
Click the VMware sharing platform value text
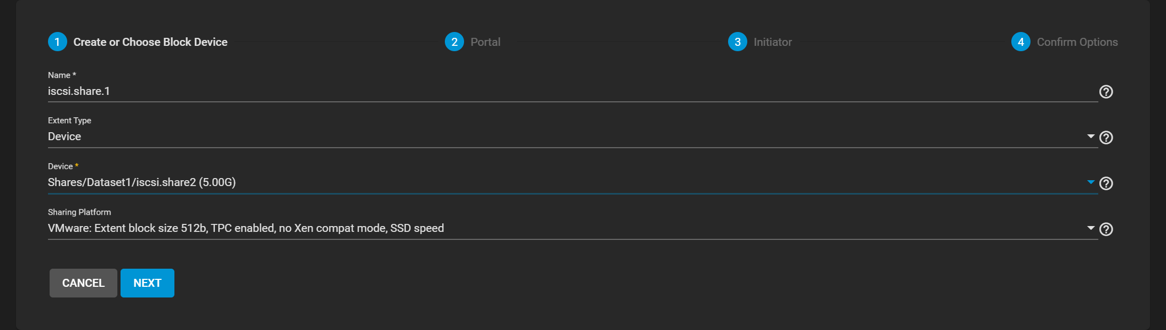246,228
